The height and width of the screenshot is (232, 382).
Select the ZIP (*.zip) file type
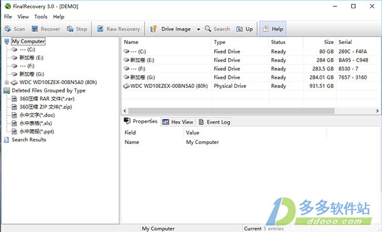click(x=46, y=107)
